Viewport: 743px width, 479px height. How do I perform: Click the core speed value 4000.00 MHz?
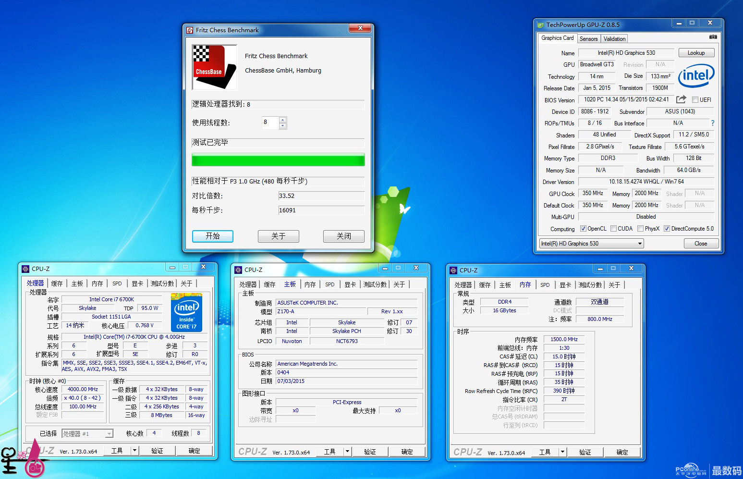click(83, 390)
